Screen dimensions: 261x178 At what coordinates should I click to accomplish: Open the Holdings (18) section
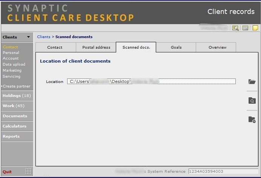(17, 96)
